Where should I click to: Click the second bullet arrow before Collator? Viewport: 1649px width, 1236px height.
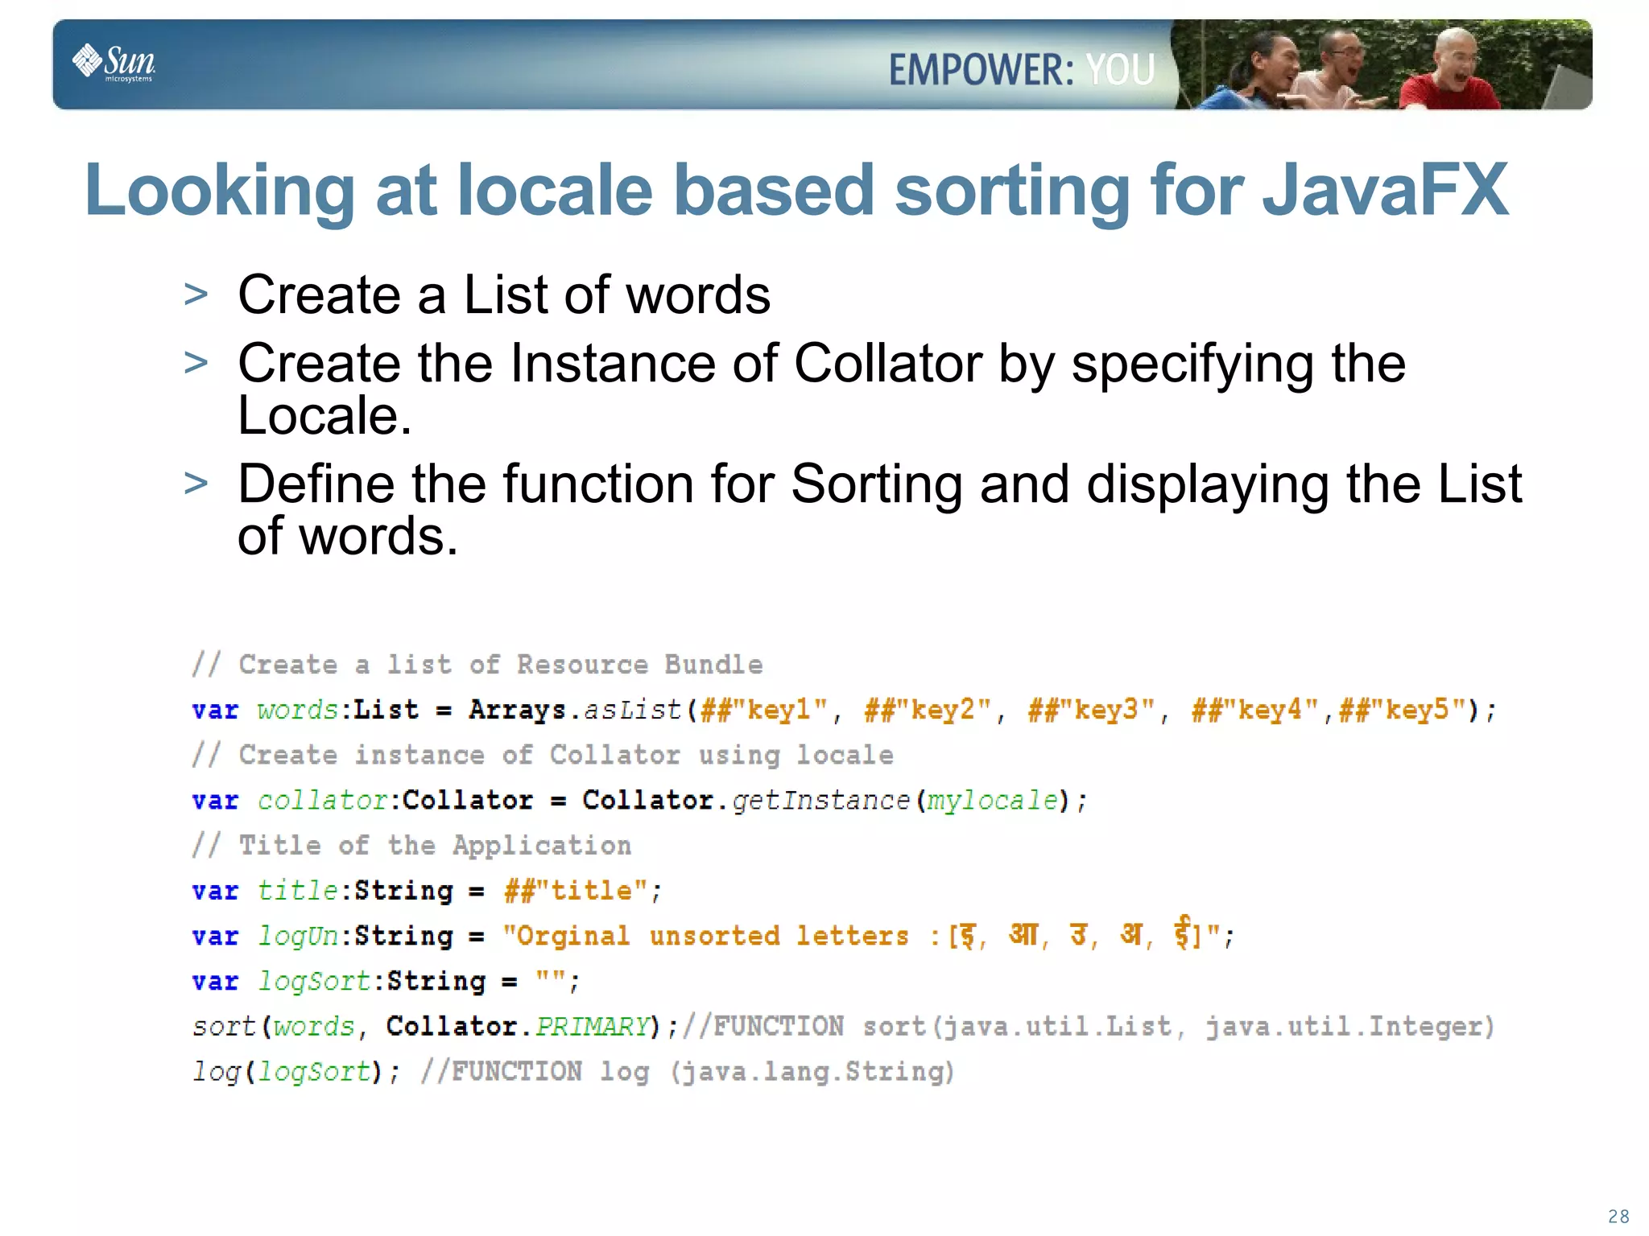click(196, 364)
